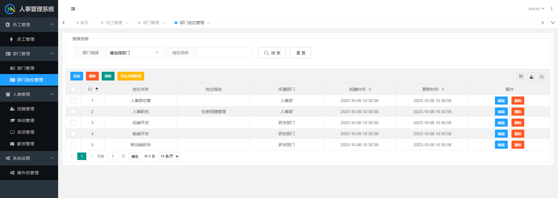
Task: Switch to the 首页 tab
Action: pos(83,23)
